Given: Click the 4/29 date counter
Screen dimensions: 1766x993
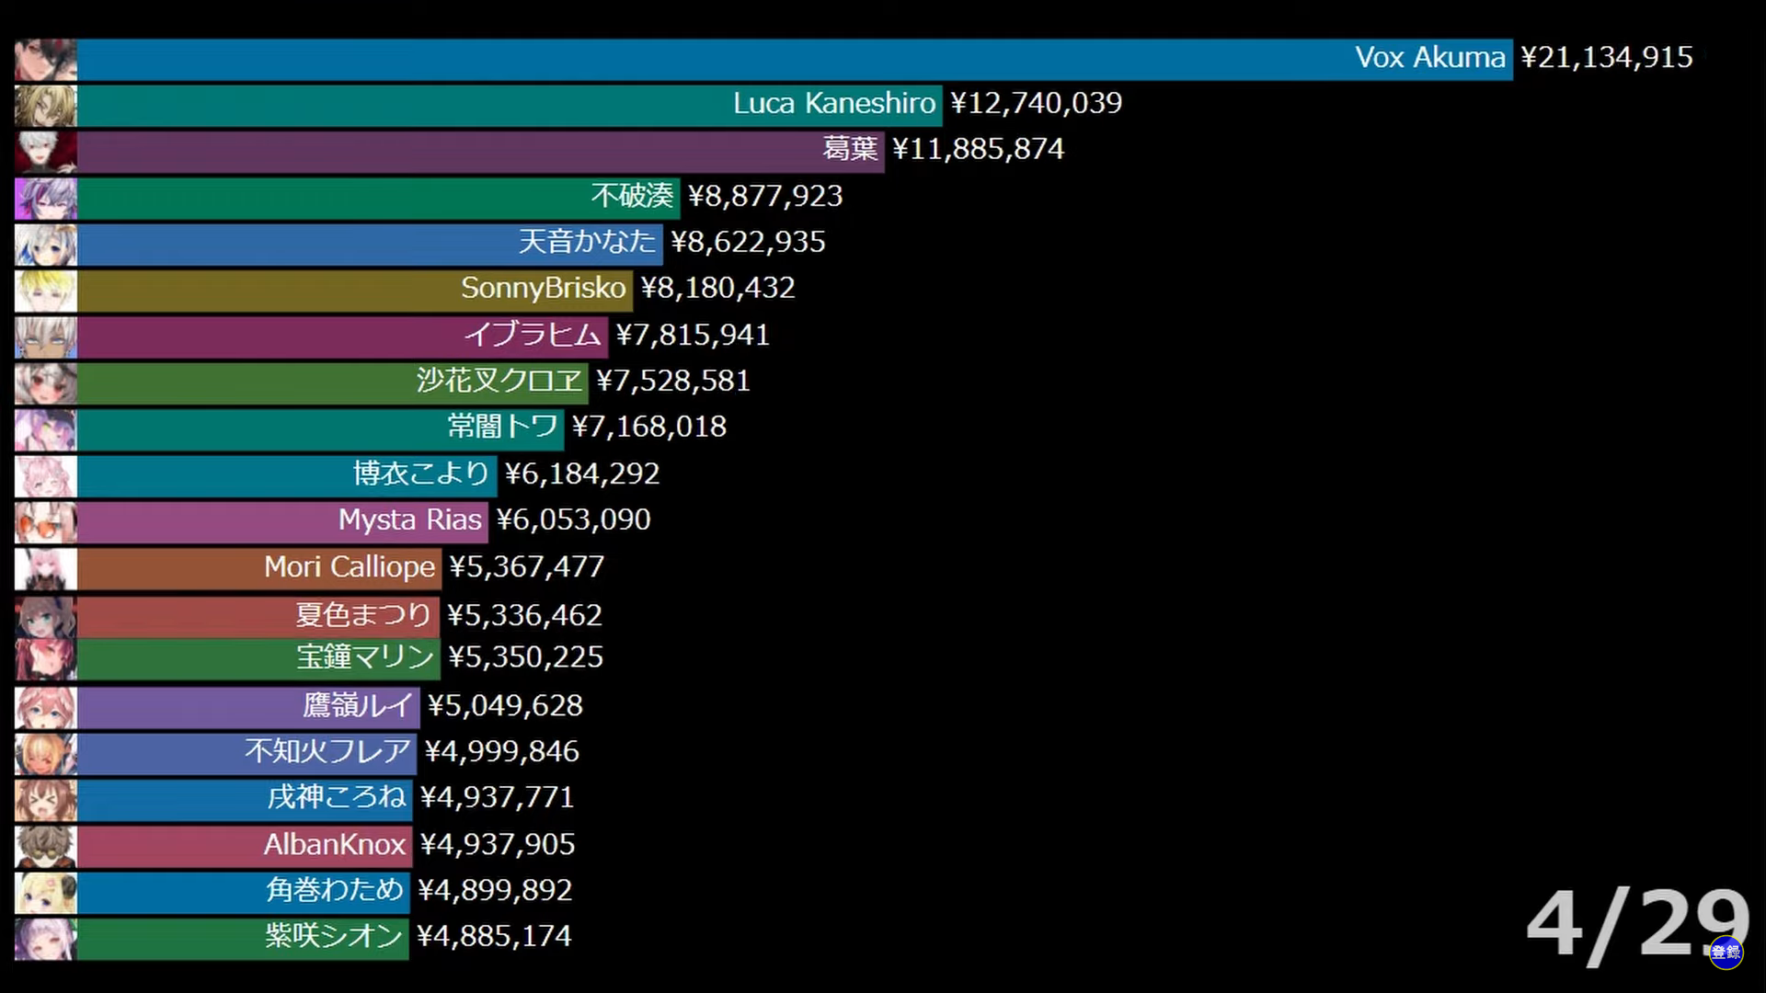Looking at the screenshot, I should coord(1638,925).
